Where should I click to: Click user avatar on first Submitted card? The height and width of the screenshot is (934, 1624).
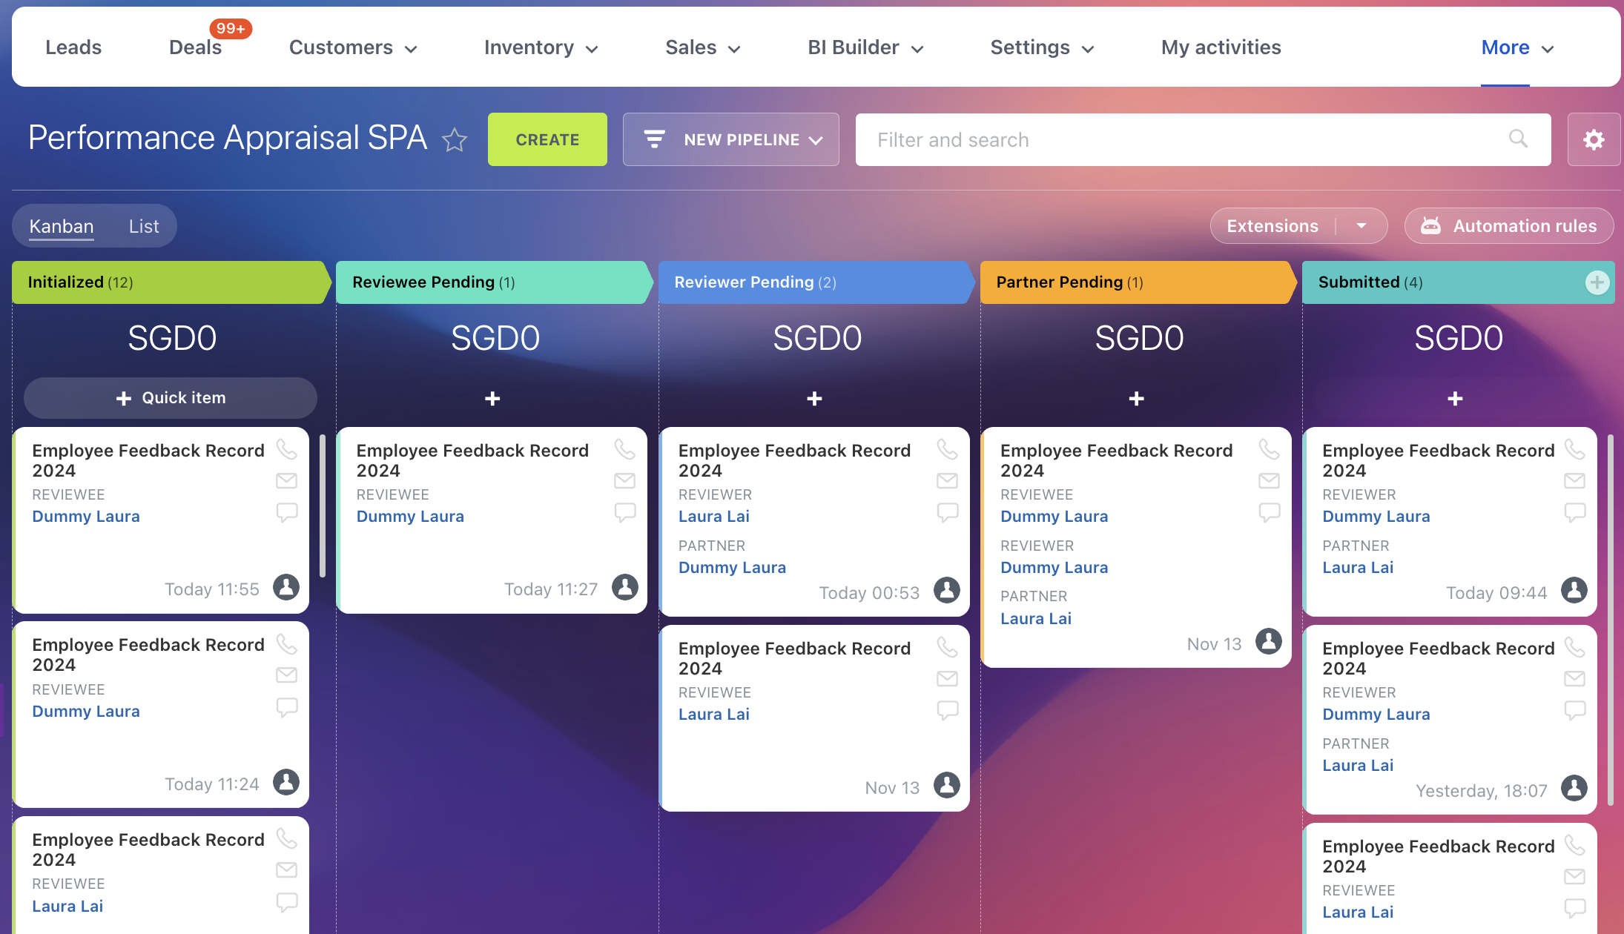pos(1574,591)
